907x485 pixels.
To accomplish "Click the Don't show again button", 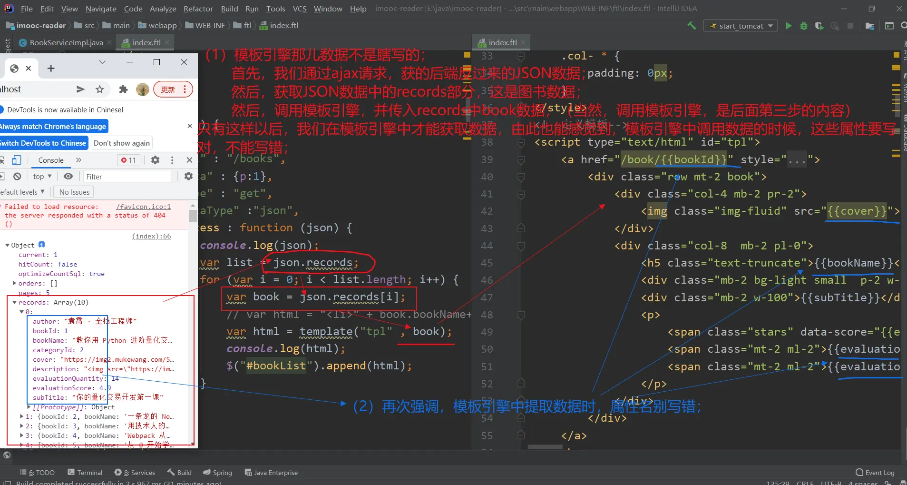I will point(122,143).
